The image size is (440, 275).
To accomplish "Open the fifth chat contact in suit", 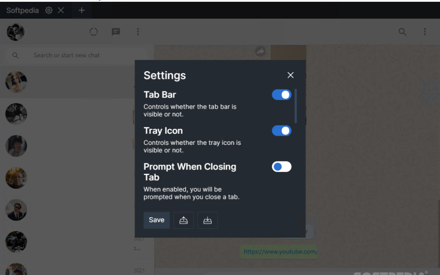I will pyautogui.click(x=16, y=210).
